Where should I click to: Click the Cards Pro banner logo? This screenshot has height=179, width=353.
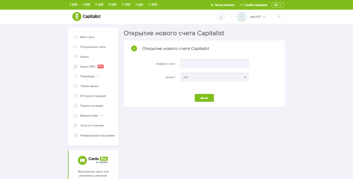click(93, 160)
